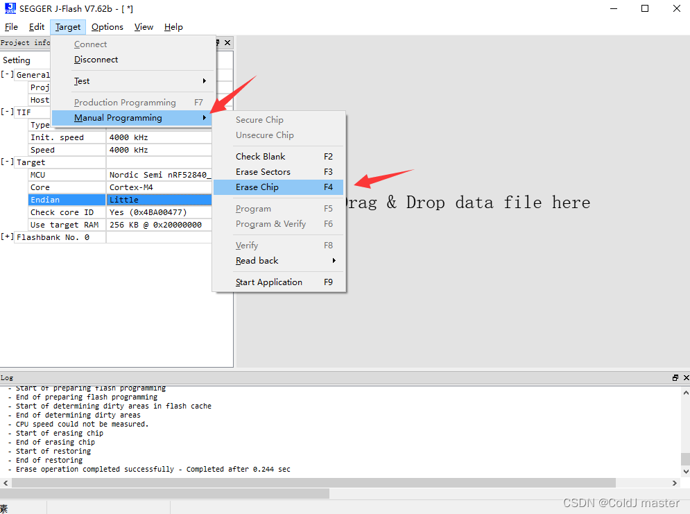Select the Init. speed row
The height and width of the screenshot is (514, 690).
pos(120,137)
